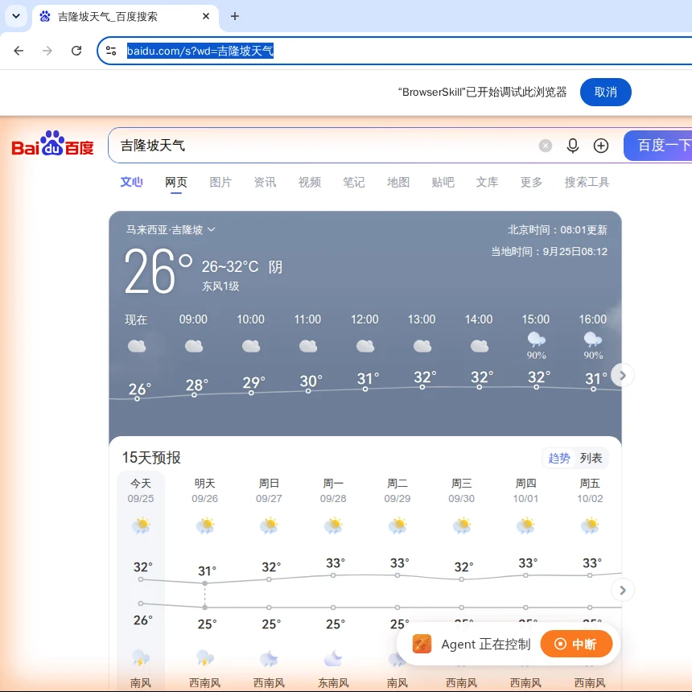Close the 吉隆坡天气 browser tab

click(x=206, y=16)
